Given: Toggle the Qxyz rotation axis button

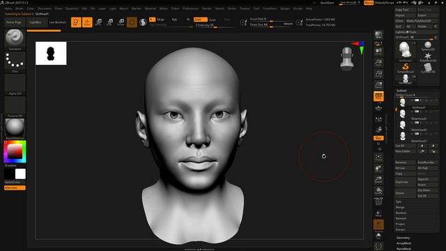Looking at the screenshot, I should [x=378, y=138].
